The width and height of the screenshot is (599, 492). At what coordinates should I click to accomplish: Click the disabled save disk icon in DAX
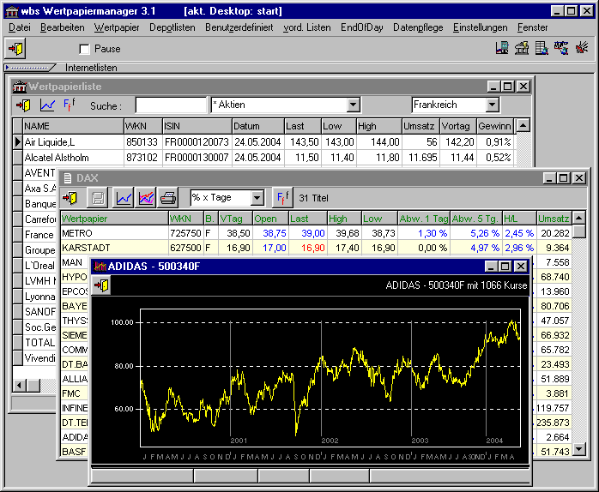[98, 198]
